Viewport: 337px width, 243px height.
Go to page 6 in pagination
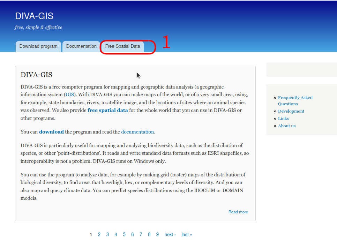133,234
